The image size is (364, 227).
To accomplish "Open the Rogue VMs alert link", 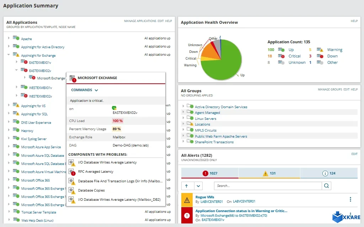I will click(x=205, y=197).
